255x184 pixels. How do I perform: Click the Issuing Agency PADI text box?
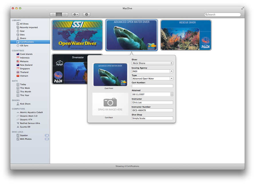point(151,71)
